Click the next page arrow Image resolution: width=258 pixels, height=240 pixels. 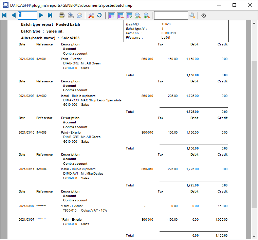41,15
